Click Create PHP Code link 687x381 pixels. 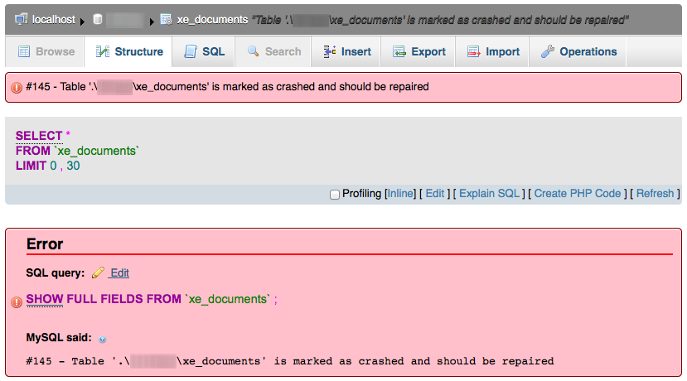pos(577,194)
